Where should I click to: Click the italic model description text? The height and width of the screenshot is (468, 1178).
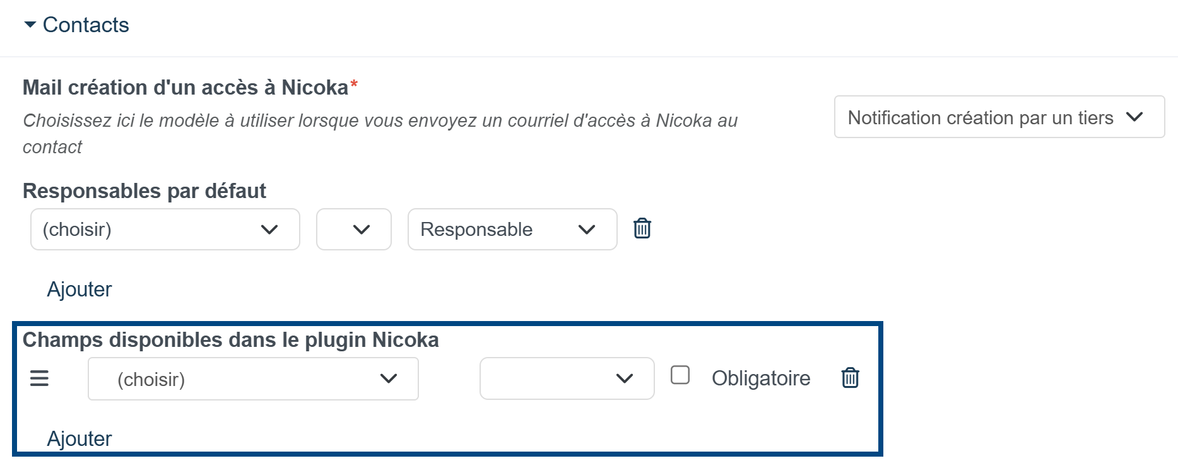[380, 134]
